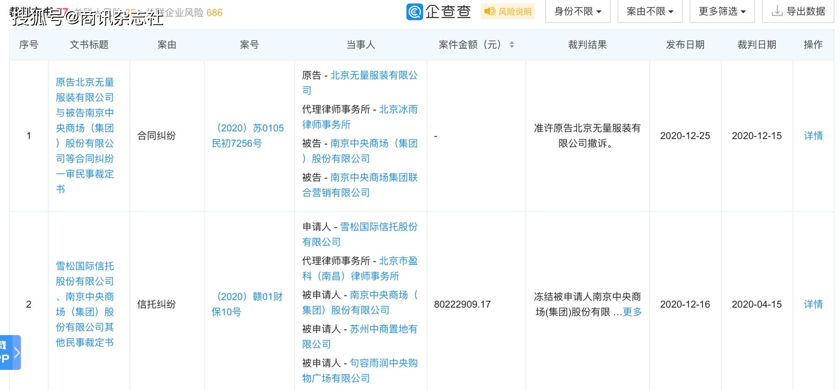
Task: Select the judgment date 2020-04-15
Action: click(x=757, y=304)
